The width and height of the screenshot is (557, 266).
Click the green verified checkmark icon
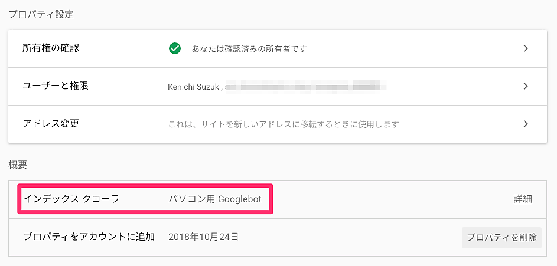pyautogui.click(x=174, y=48)
